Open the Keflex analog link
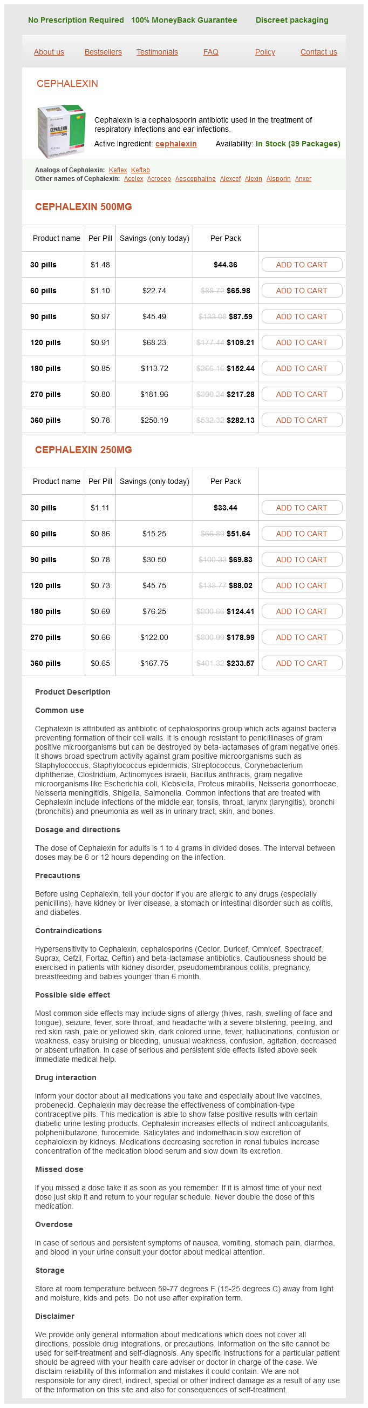The width and height of the screenshot is (368, 1408). tap(118, 170)
